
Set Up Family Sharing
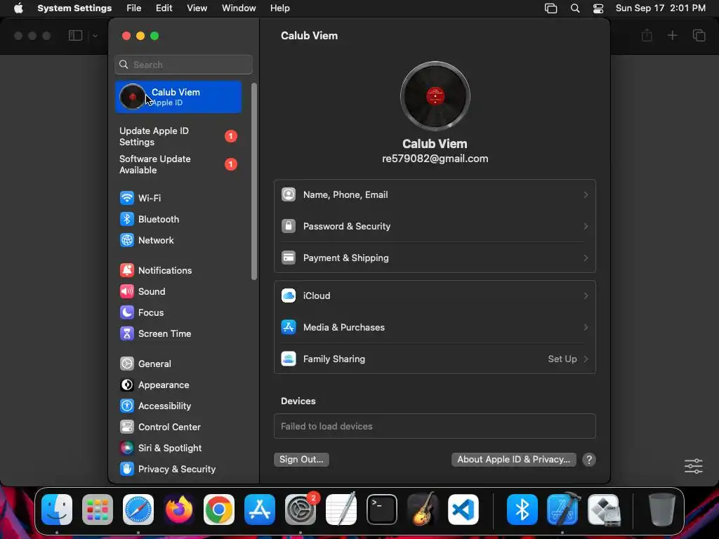(x=435, y=359)
